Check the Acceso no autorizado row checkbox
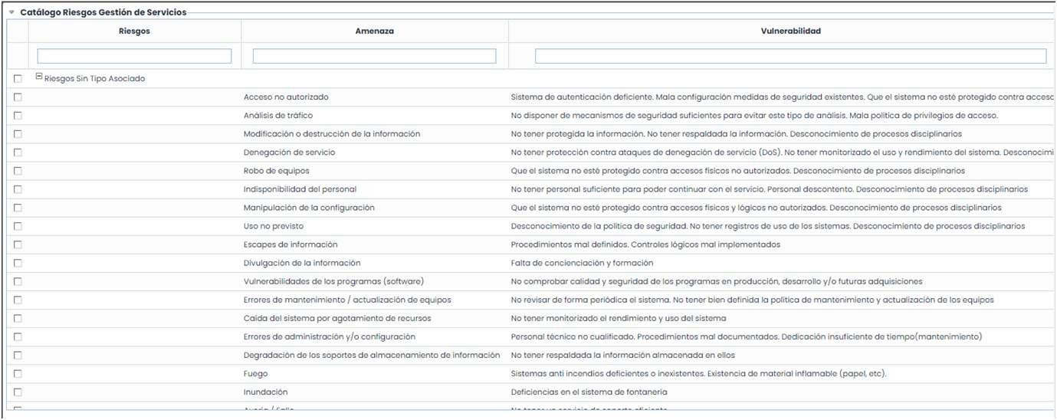This screenshot has width=1057, height=420. pyautogui.click(x=18, y=97)
